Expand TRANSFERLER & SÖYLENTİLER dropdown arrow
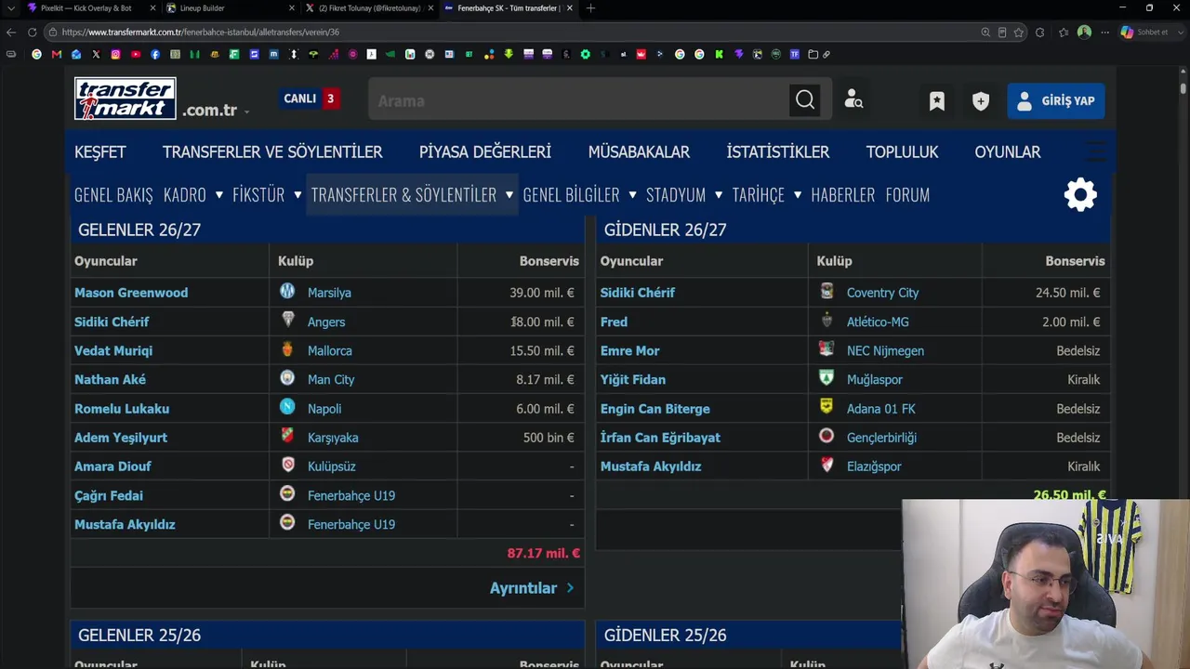The height and width of the screenshot is (669, 1190). click(x=509, y=194)
